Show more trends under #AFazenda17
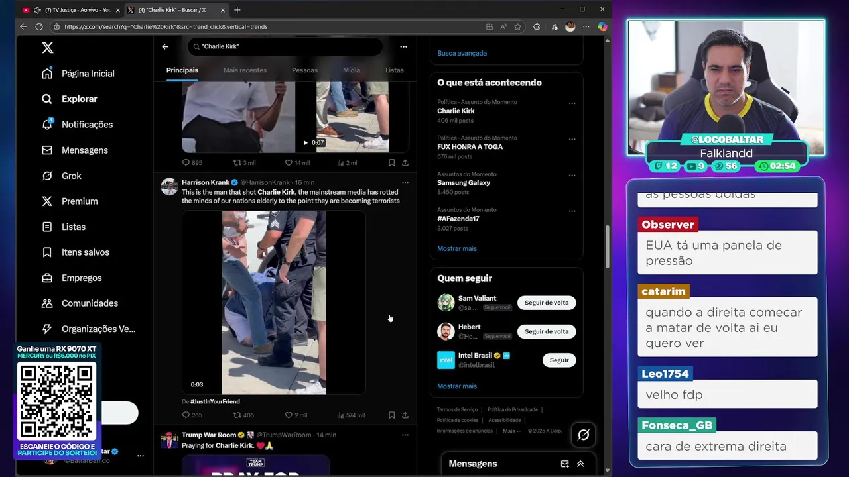The width and height of the screenshot is (849, 477). coord(457,248)
